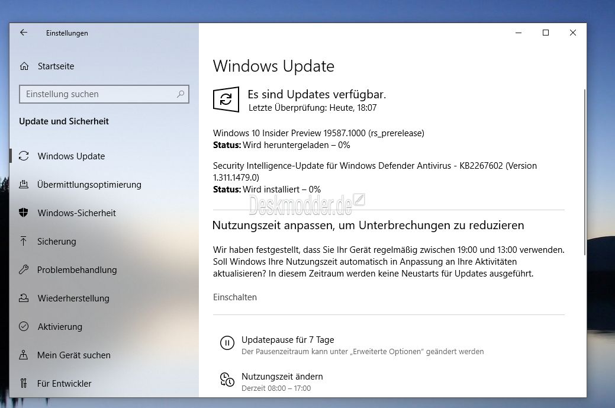615x408 pixels.
Task: Focus the Einstellung suchen search field
Action: (x=104, y=94)
